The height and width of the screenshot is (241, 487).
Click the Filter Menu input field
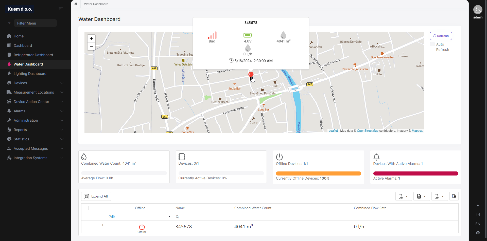[x=35, y=23]
